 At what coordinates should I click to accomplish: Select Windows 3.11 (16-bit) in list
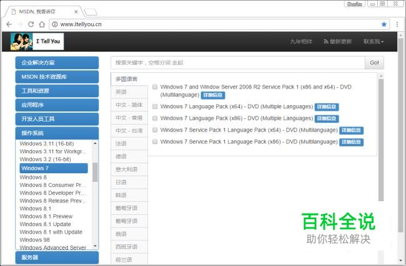click(x=47, y=143)
